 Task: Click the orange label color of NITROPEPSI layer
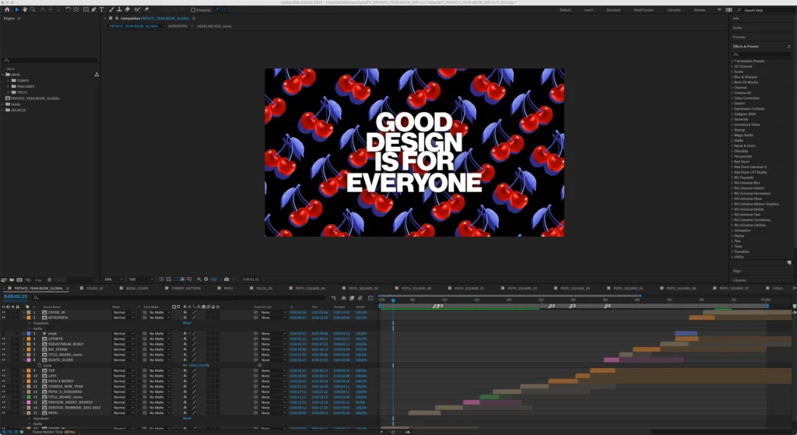click(29, 317)
